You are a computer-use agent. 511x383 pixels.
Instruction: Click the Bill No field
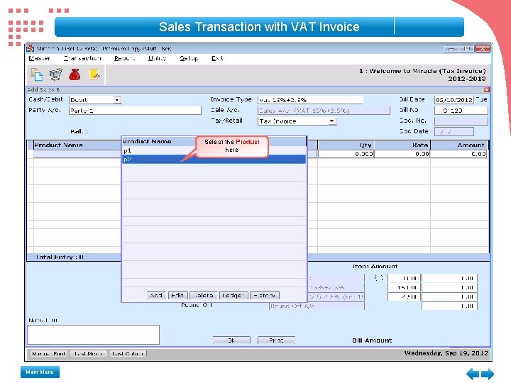click(461, 111)
